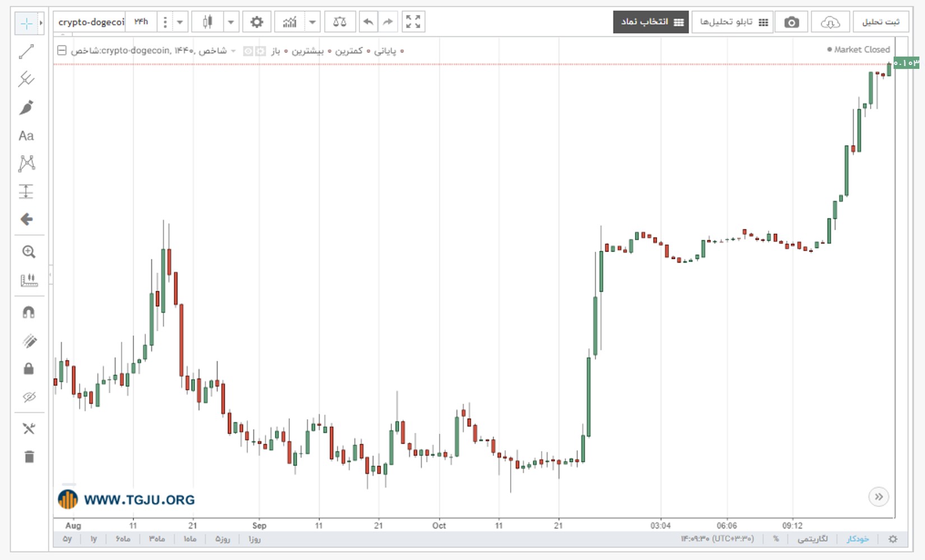Viewport: 925px width, 560px height.
Task: Select the 5y time range
Action: [67, 539]
